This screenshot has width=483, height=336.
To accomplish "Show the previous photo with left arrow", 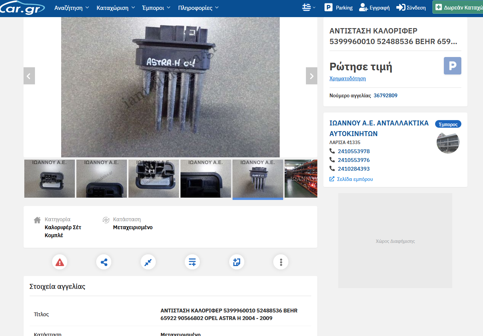I will coord(29,76).
